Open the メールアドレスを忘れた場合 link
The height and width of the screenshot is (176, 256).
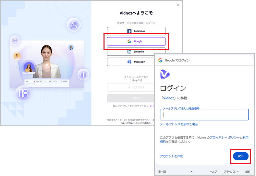pos(179,124)
